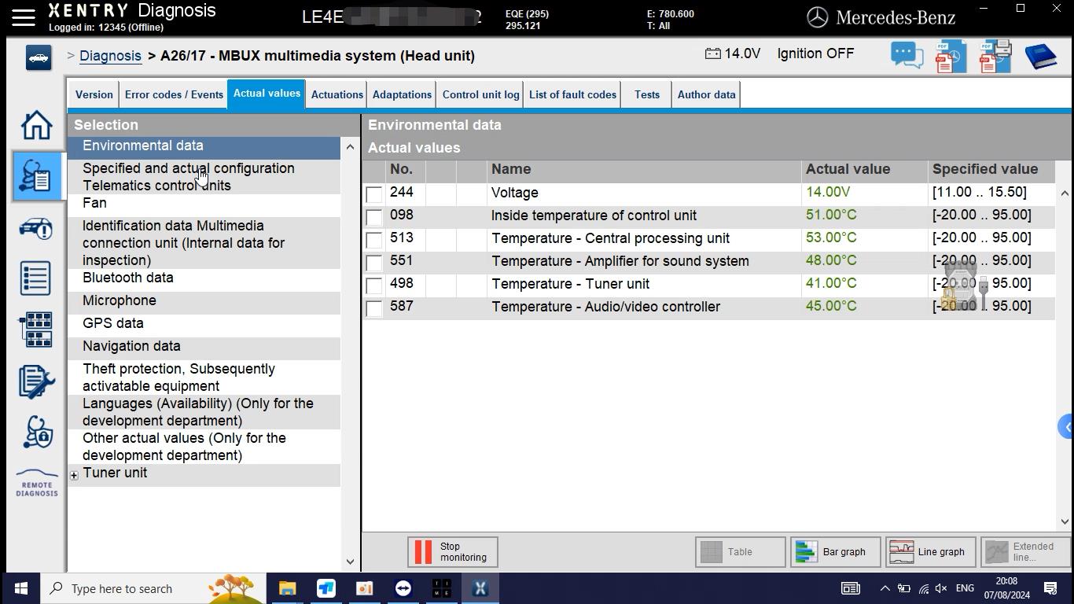Open the Diagnosis stethoscope sidebar icon

(36, 175)
